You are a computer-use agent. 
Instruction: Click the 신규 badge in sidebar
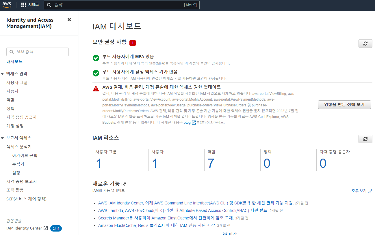click(x=56, y=228)
